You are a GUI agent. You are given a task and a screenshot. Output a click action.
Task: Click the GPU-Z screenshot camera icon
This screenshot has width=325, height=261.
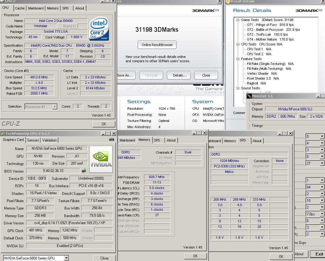tap(111, 140)
